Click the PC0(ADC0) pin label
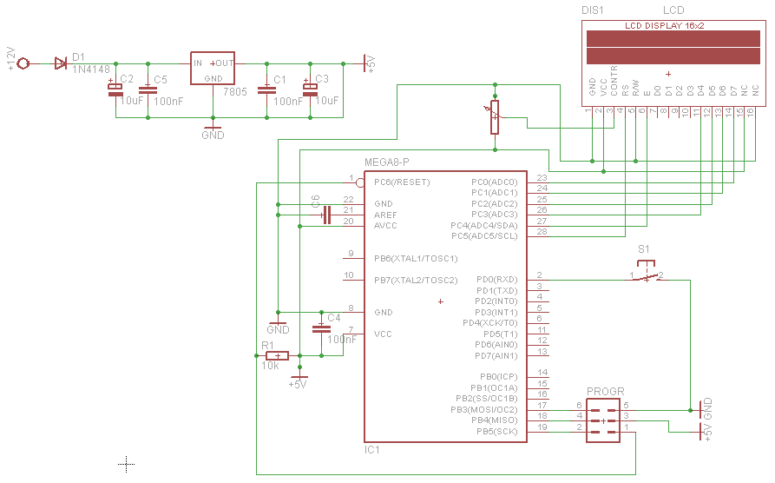775x483 pixels. 495,182
